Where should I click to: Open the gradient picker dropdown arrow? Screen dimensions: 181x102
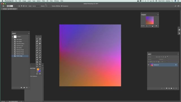click(x=14, y=6)
